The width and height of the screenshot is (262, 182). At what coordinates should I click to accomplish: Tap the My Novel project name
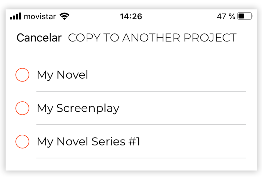click(63, 75)
